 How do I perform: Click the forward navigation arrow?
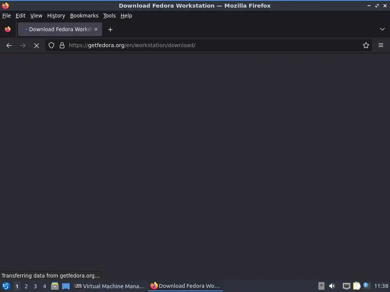point(22,46)
